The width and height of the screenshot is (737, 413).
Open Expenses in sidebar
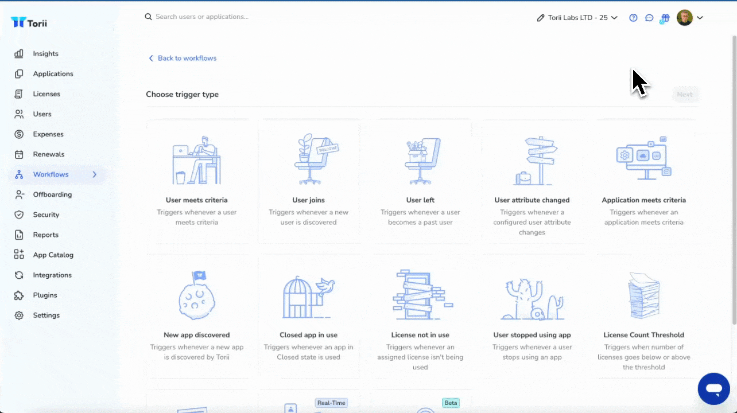coord(48,134)
